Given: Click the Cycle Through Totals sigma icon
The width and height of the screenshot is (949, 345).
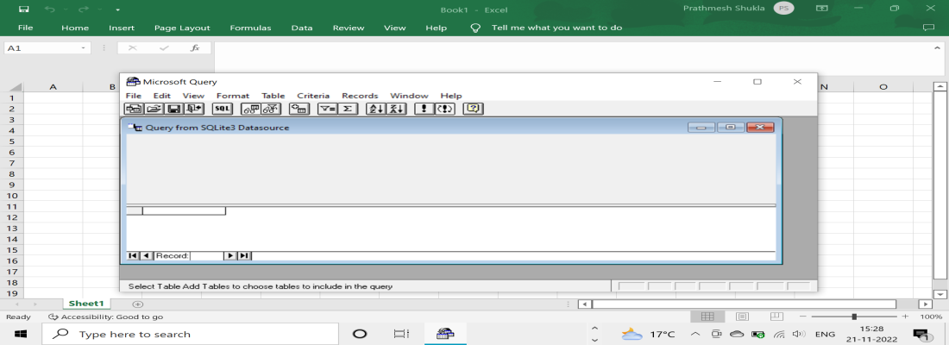Looking at the screenshot, I should click(348, 109).
